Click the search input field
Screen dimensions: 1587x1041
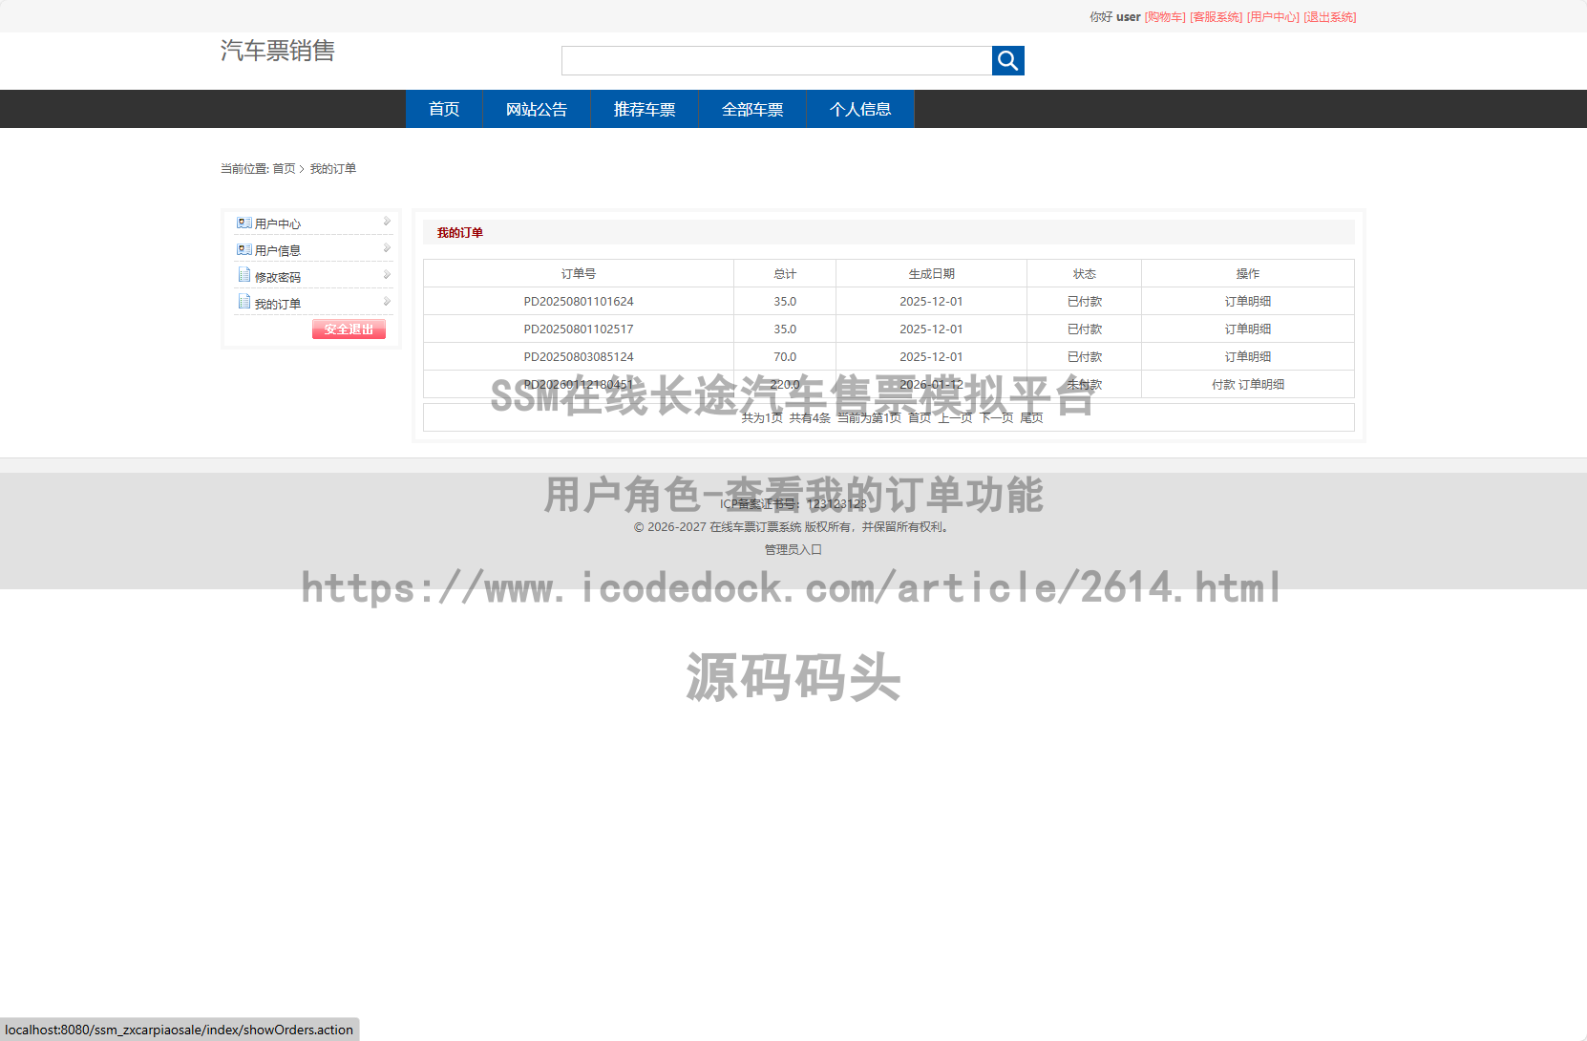click(776, 60)
